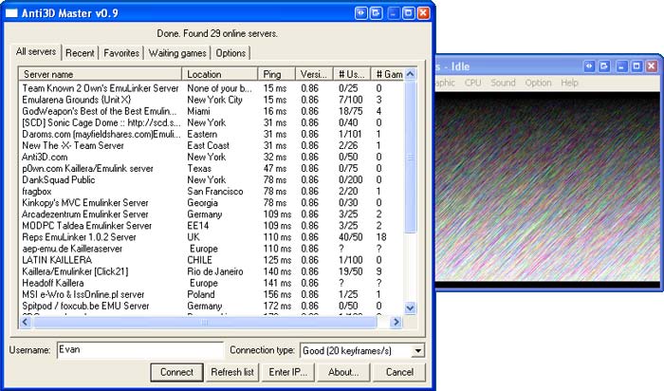This screenshot has width=664, height=391.
Task: Open Option menu in Idle window
Action: pyautogui.click(x=538, y=83)
